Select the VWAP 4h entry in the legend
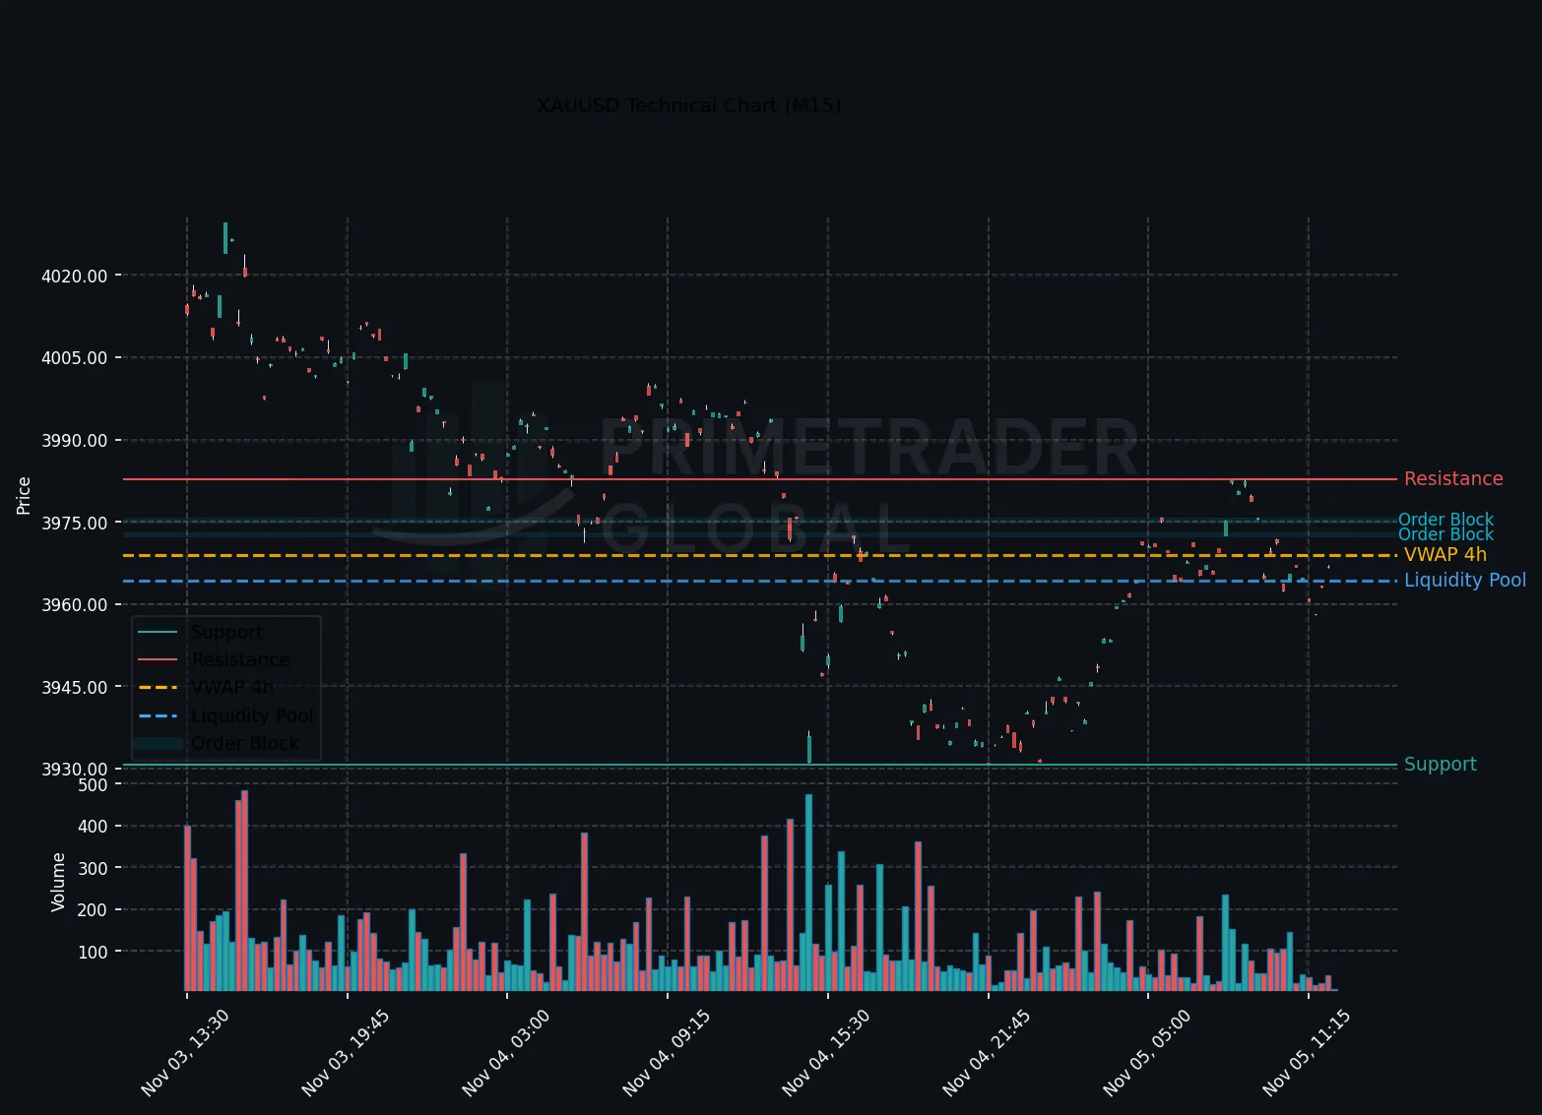This screenshot has width=1542, height=1115. pos(232,687)
